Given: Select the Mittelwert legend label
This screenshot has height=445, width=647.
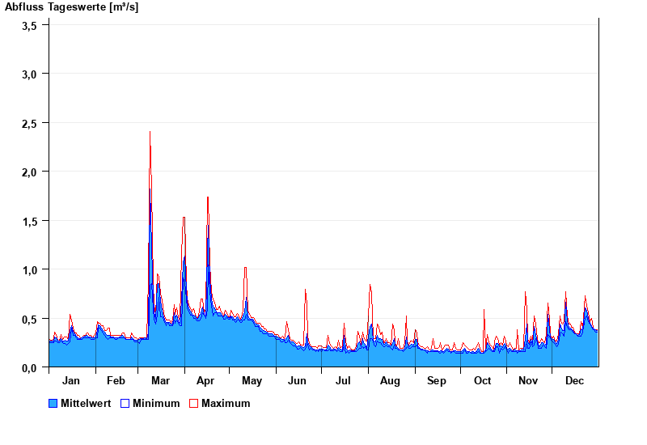Looking at the screenshot, I should coord(86,403).
